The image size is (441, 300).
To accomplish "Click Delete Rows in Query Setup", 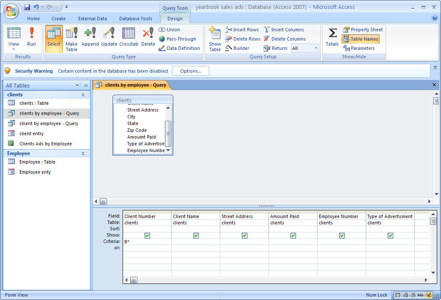I will pyautogui.click(x=243, y=39).
